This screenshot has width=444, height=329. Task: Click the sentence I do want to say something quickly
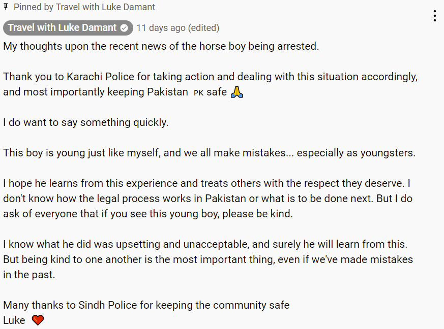tap(85, 123)
